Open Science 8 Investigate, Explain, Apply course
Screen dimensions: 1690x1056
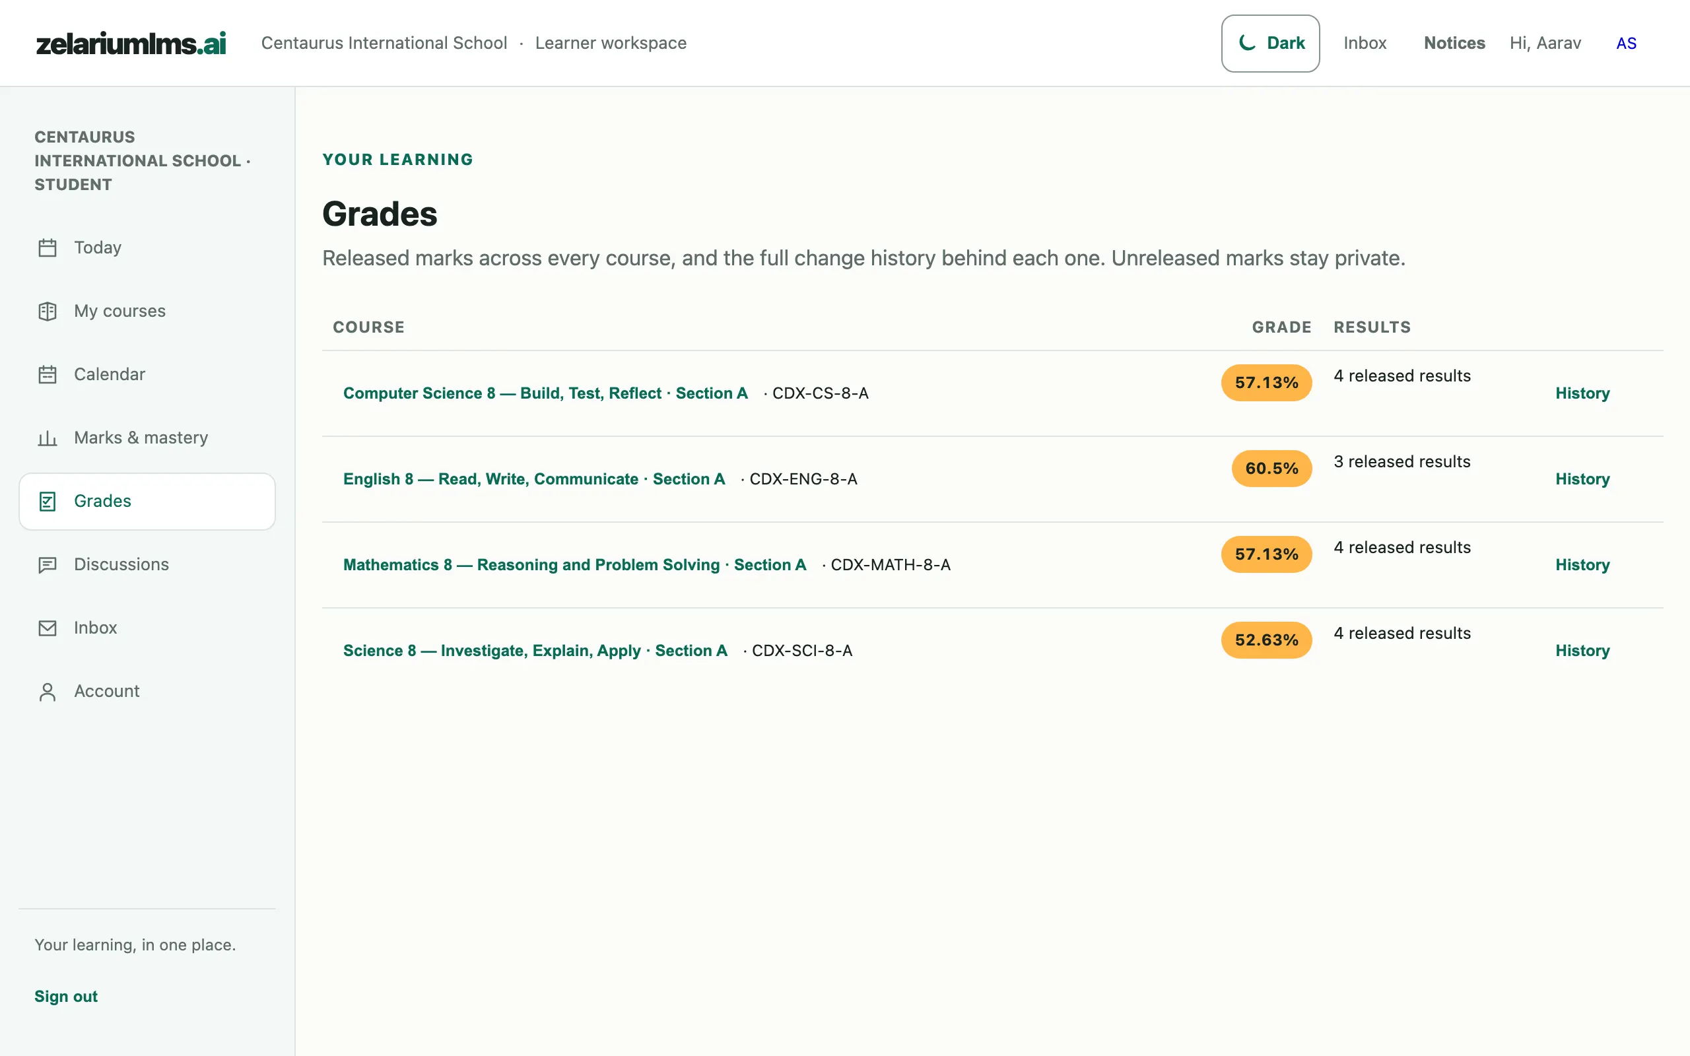(535, 651)
